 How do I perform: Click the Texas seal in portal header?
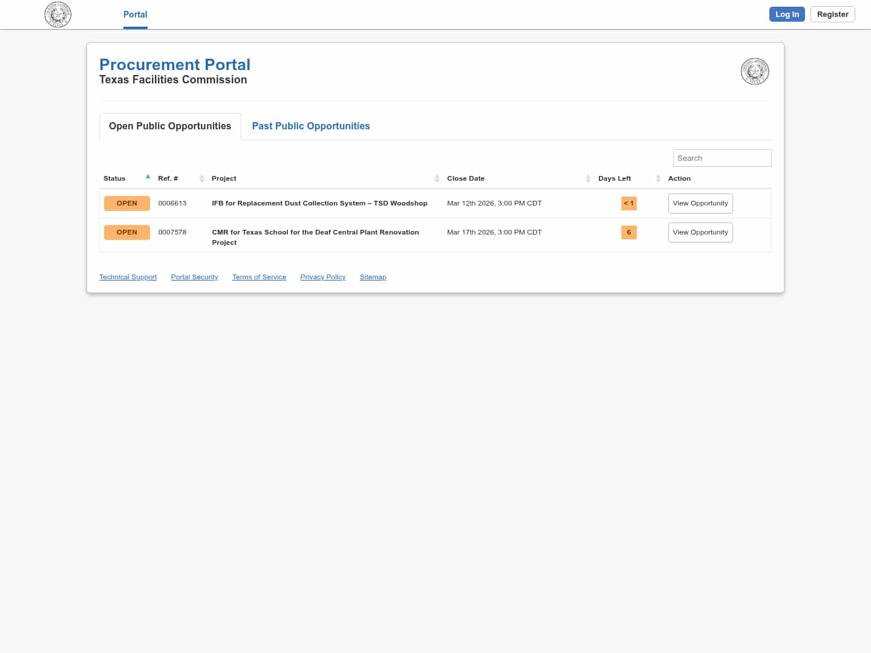[x=754, y=71]
